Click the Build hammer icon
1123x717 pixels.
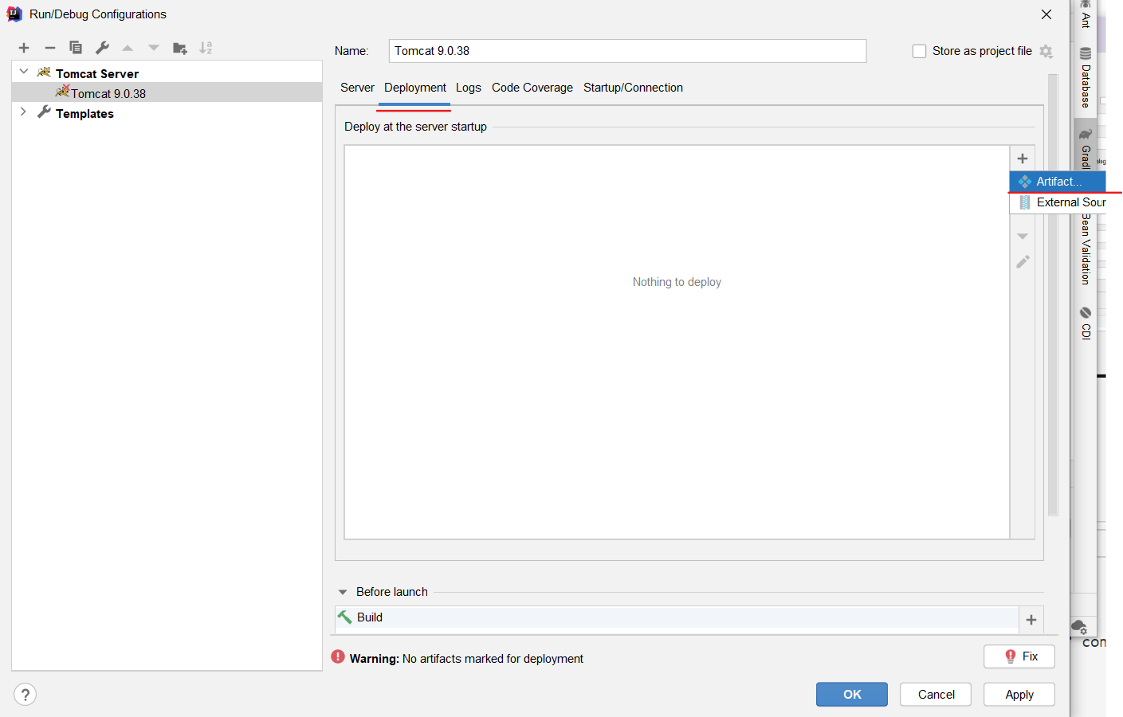coord(345,617)
